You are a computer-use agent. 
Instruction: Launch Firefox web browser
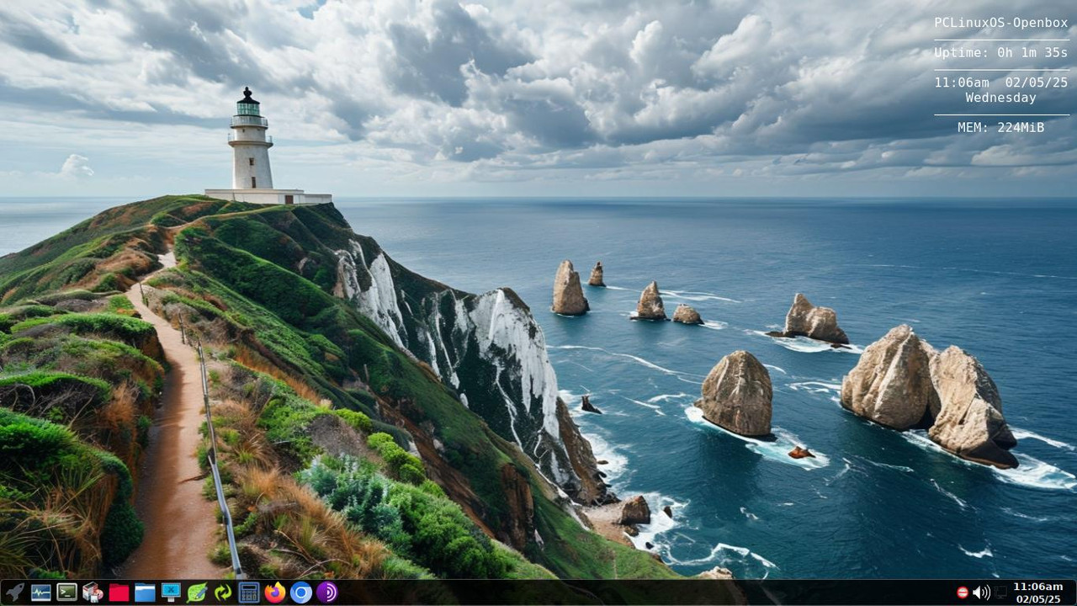(275, 593)
